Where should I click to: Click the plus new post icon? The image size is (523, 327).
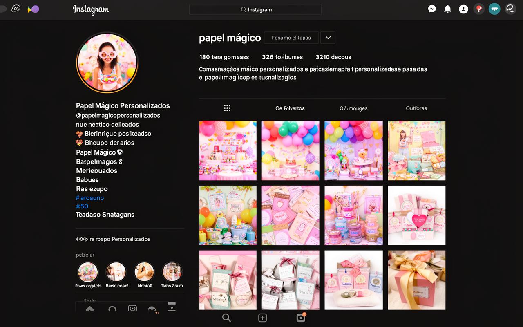click(263, 318)
